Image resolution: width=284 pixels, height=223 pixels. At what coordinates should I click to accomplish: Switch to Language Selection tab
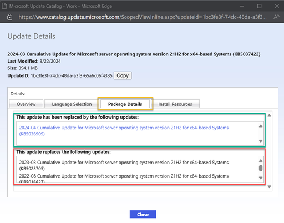coord(72,104)
